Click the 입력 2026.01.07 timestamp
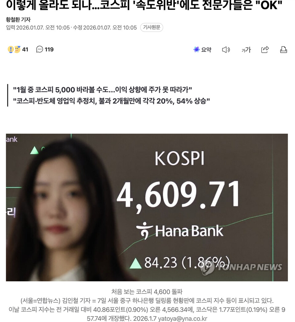Image resolution: width=295 pixels, height=322 pixels. 38,27
